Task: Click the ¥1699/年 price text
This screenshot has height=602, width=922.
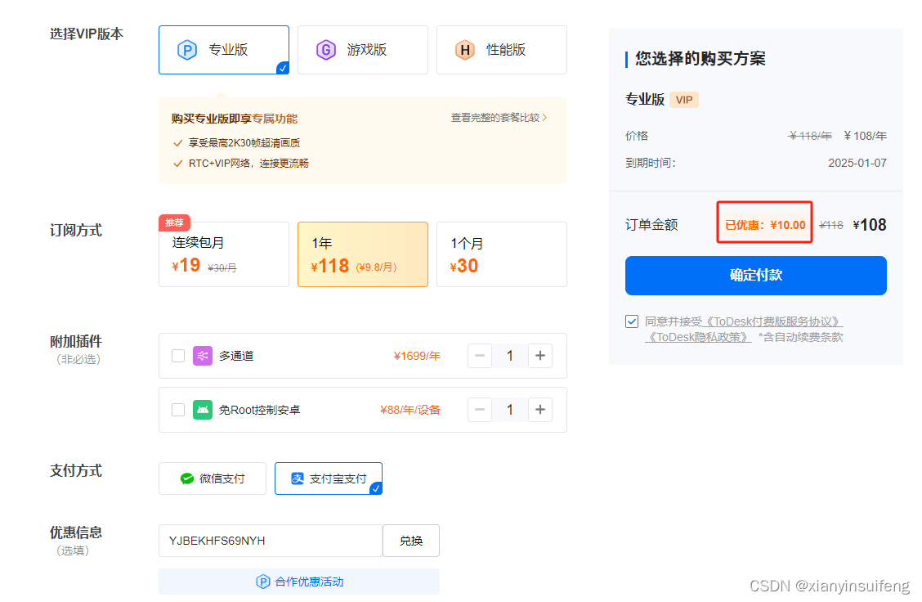Action: coord(417,356)
